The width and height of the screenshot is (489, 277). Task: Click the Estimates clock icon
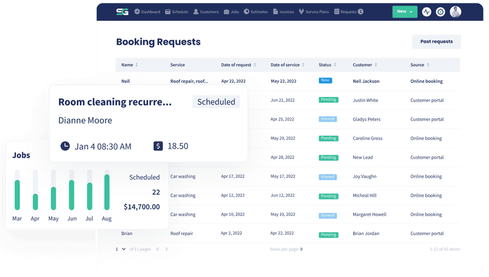(x=246, y=12)
